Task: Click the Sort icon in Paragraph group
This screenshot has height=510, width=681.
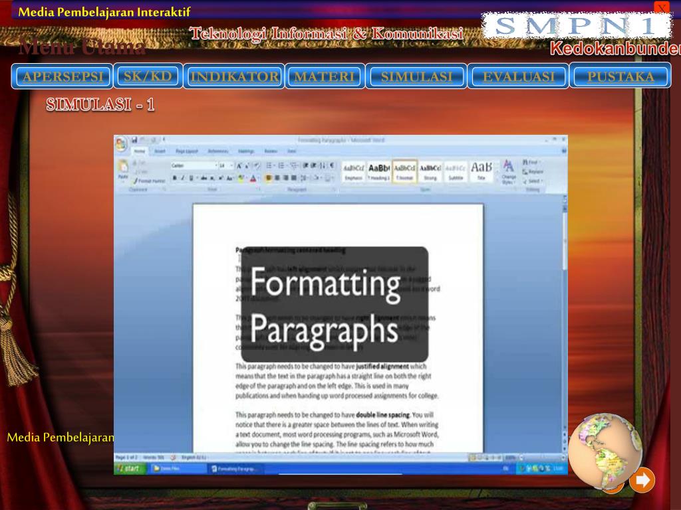Action: pos(323,165)
